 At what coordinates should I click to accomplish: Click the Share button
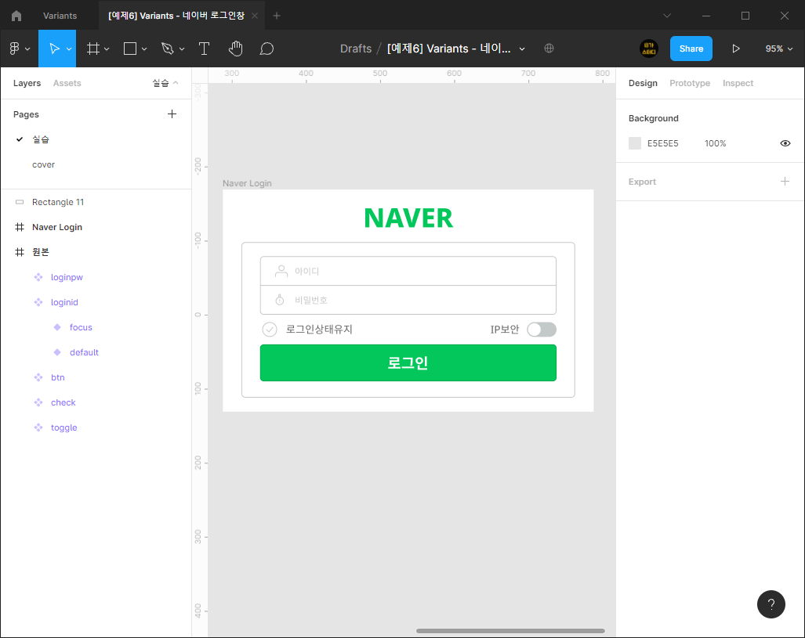pos(691,49)
